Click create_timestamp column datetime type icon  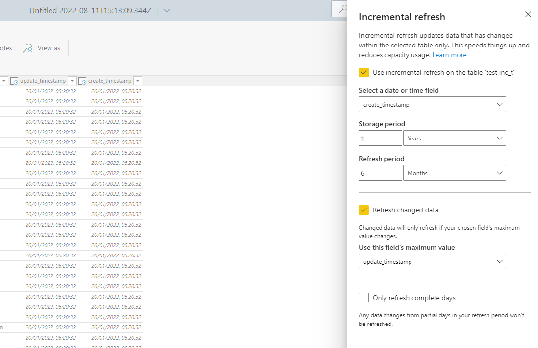click(x=82, y=81)
